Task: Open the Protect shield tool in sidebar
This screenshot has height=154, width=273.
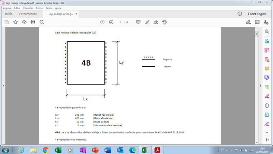Action: coord(267,106)
